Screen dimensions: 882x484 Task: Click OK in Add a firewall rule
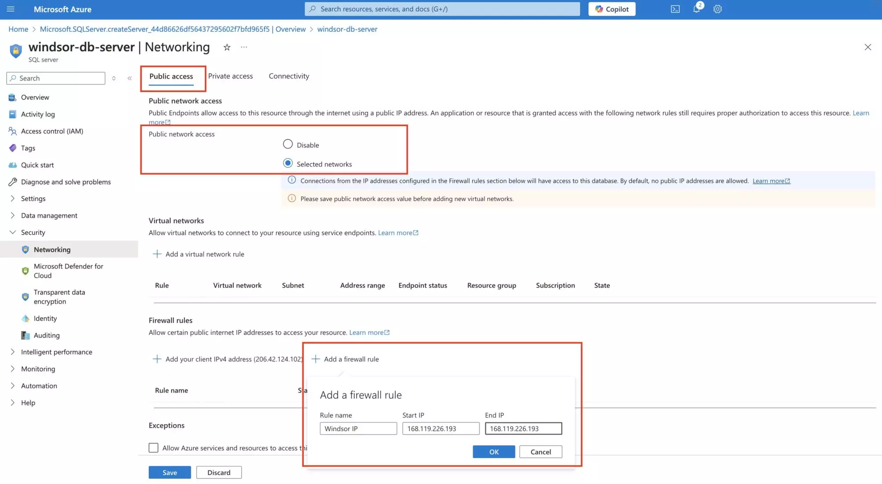[x=494, y=452]
